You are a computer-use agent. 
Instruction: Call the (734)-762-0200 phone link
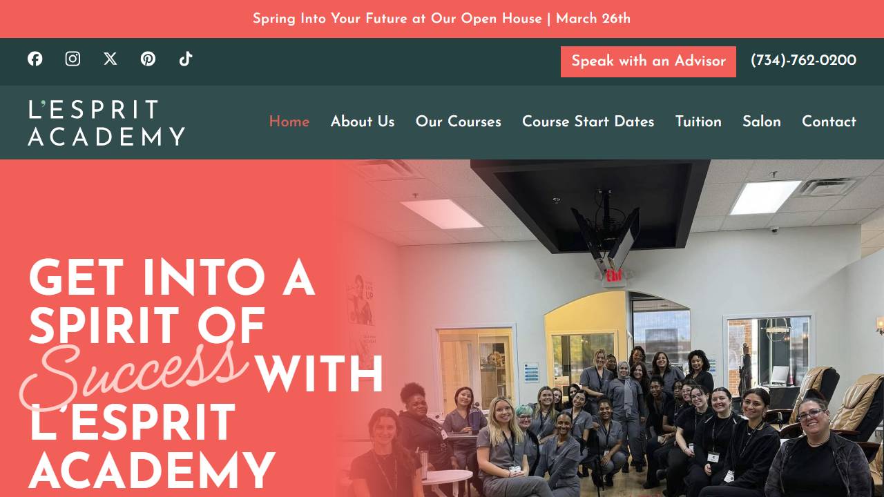pos(803,61)
